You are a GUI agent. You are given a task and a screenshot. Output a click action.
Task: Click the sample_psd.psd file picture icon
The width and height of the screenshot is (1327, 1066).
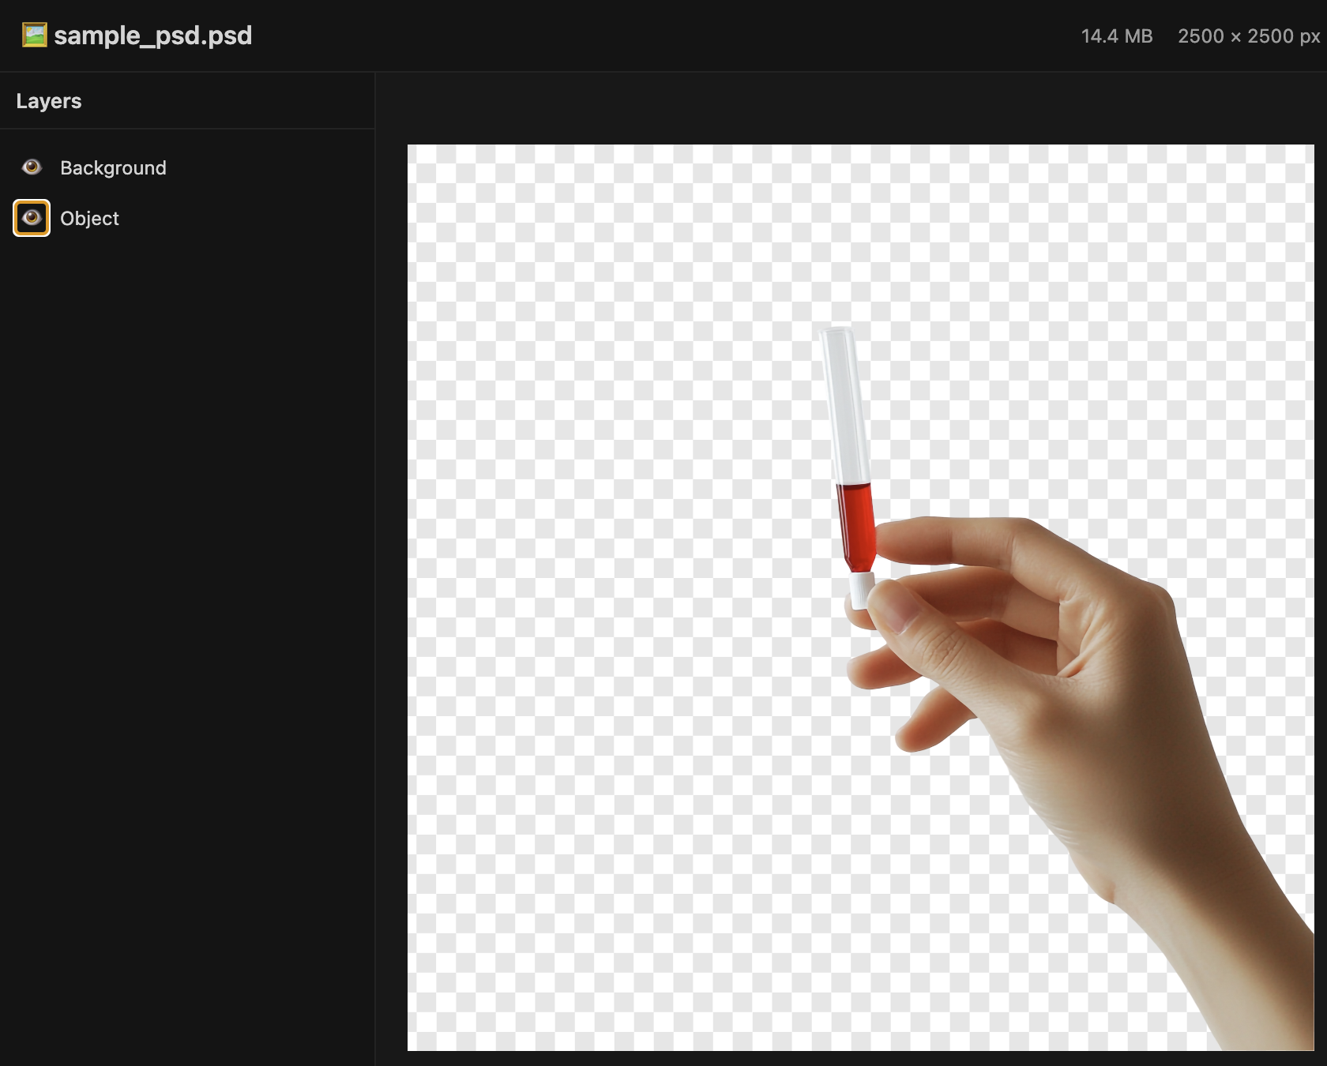coord(34,36)
